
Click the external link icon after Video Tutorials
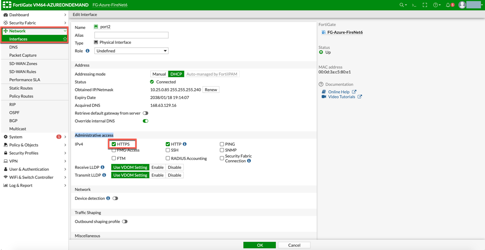(360, 97)
